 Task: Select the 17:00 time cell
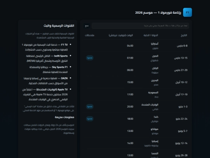[130, 94]
